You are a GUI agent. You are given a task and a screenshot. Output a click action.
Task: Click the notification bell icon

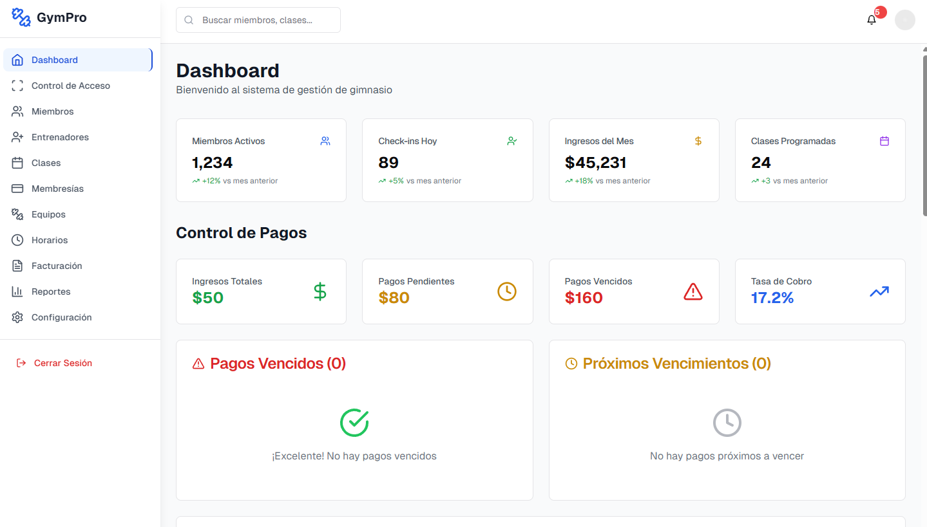click(872, 20)
